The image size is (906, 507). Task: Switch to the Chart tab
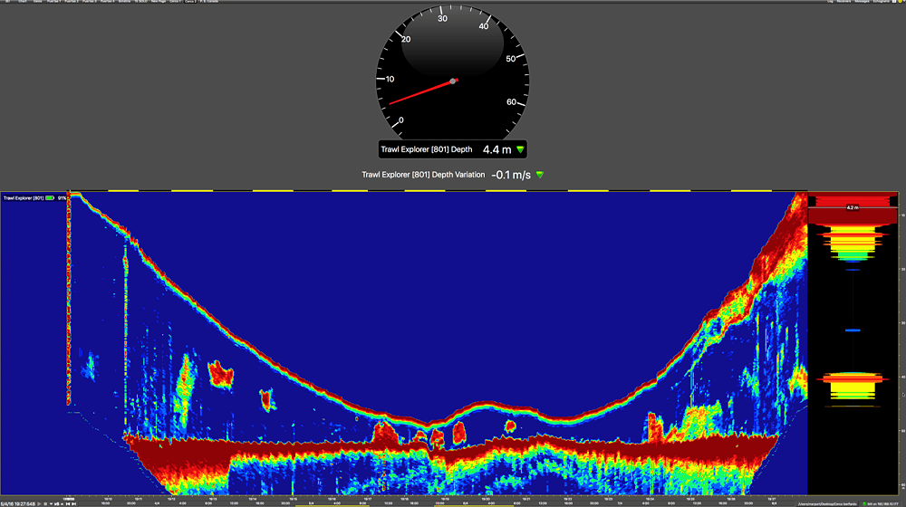[x=22, y=2]
